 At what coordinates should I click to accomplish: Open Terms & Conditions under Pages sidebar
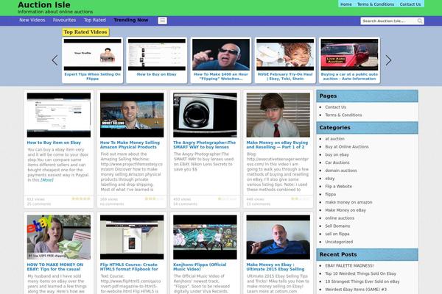pyautogui.click(x=343, y=115)
